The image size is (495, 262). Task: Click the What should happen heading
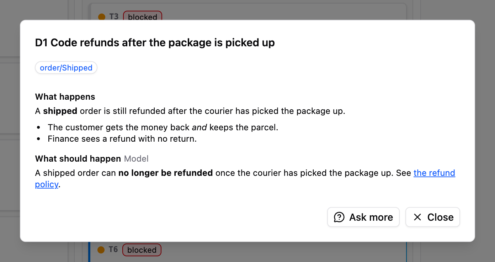(x=78, y=159)
